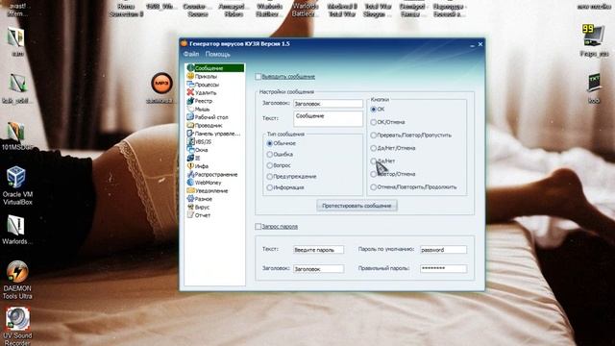Open the Отчет notepad icon
This screenshot has height=346, width=615.
click(190, 215)
